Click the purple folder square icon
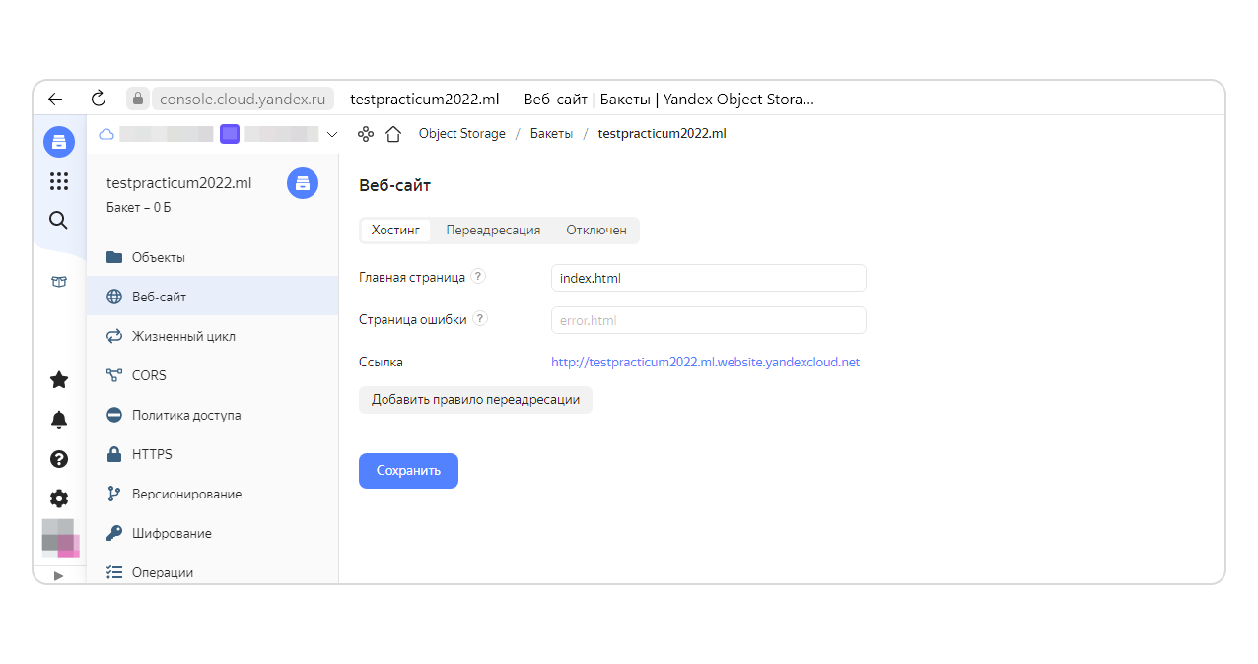Viewport: 1258px width, 664px height. tap(230, 134)
